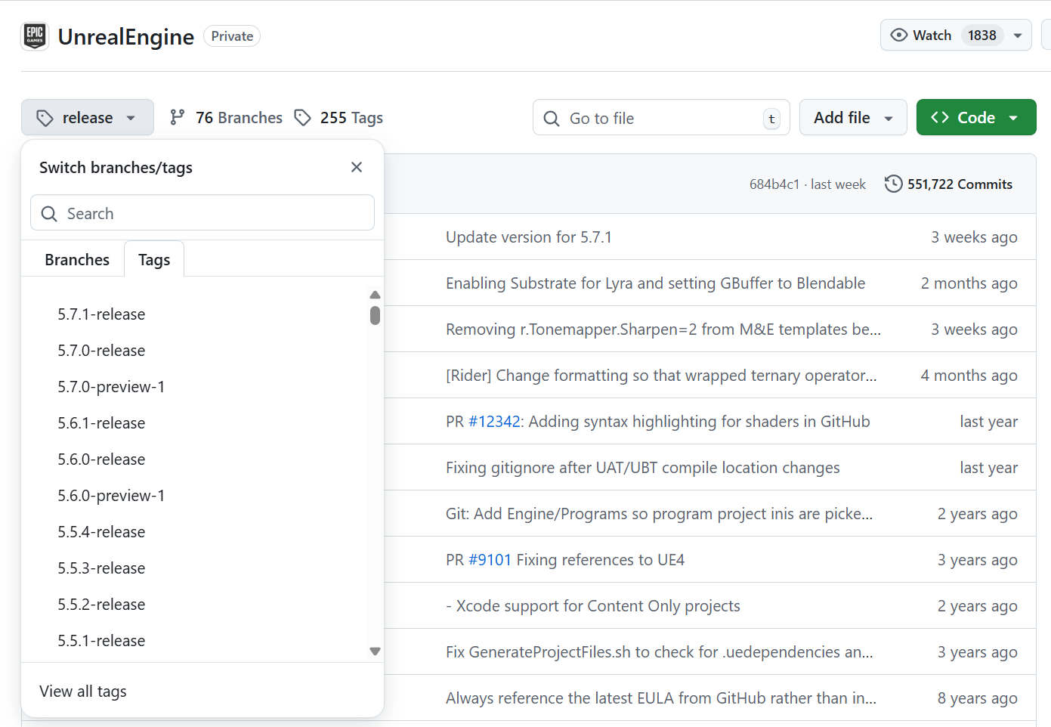Click the eye icon in Watch button
The height and width of the screenshot is (727, 1051).
pyautogui.click(x=898, y=36)
